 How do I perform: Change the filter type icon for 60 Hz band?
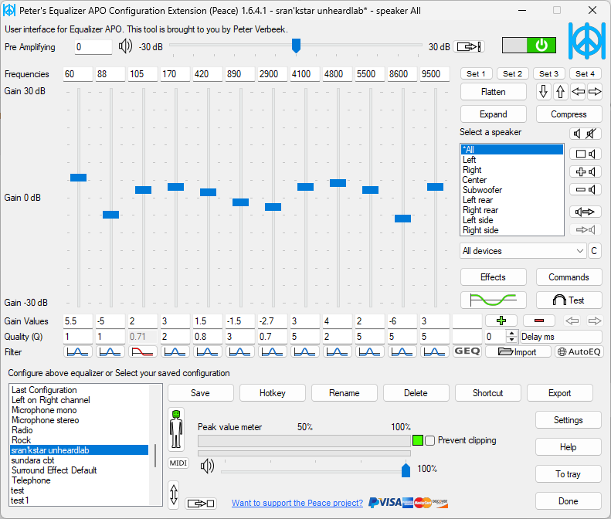tap(78, 352)
